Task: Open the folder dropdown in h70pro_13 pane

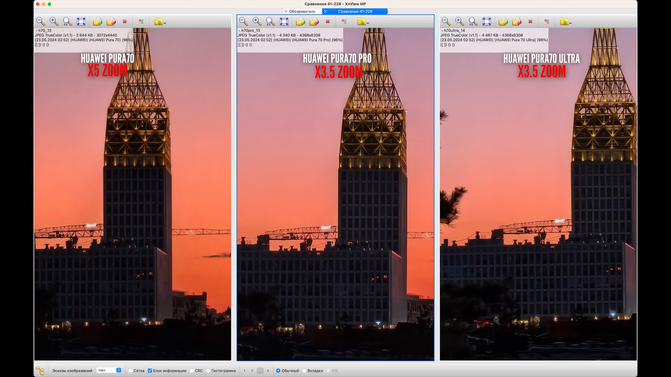Action: pyautogui.click(x=363, y=21)
